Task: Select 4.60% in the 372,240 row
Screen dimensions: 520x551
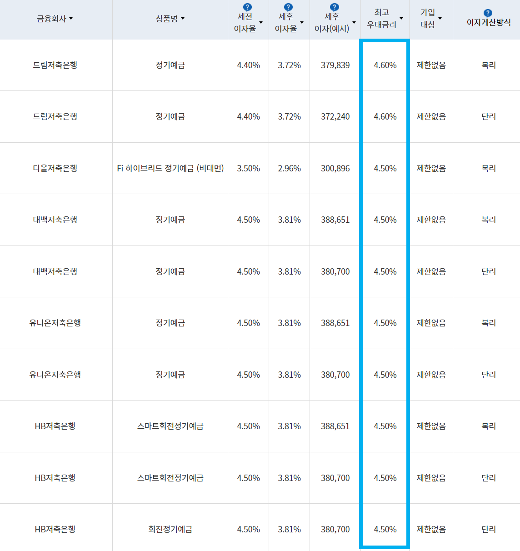Action: point(385,116)
